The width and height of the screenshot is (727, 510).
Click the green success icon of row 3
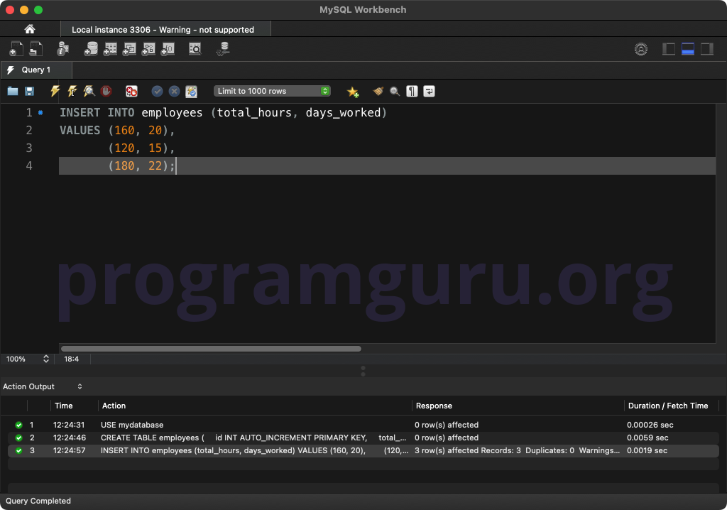click(18, 450)
